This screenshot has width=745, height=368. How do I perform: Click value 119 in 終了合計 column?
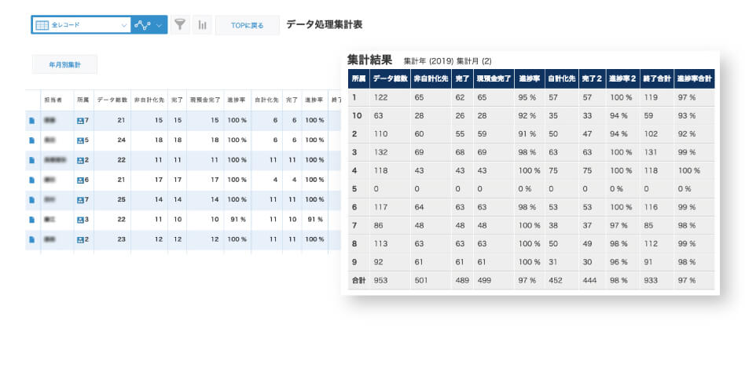pos(651,97)
